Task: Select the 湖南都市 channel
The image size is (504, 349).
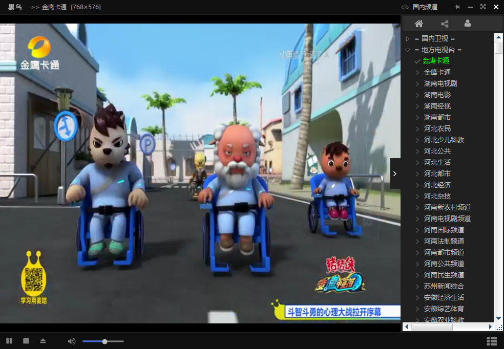Action: [x=437, y=117]
